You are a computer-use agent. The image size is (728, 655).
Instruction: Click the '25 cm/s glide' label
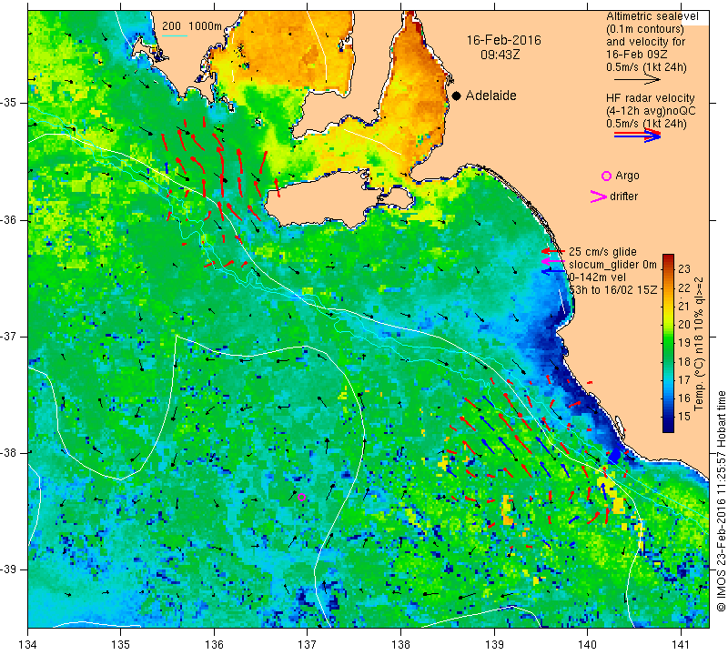coord(602,252)
